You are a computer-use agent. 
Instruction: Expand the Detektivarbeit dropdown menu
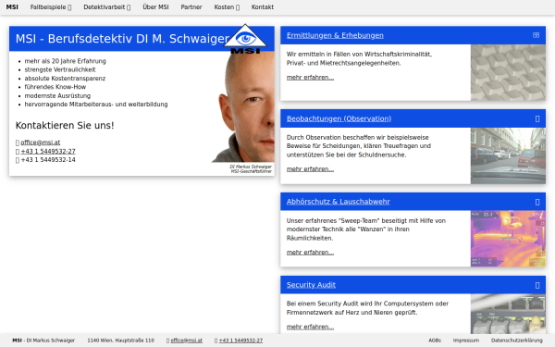click(x=107, y=7)
